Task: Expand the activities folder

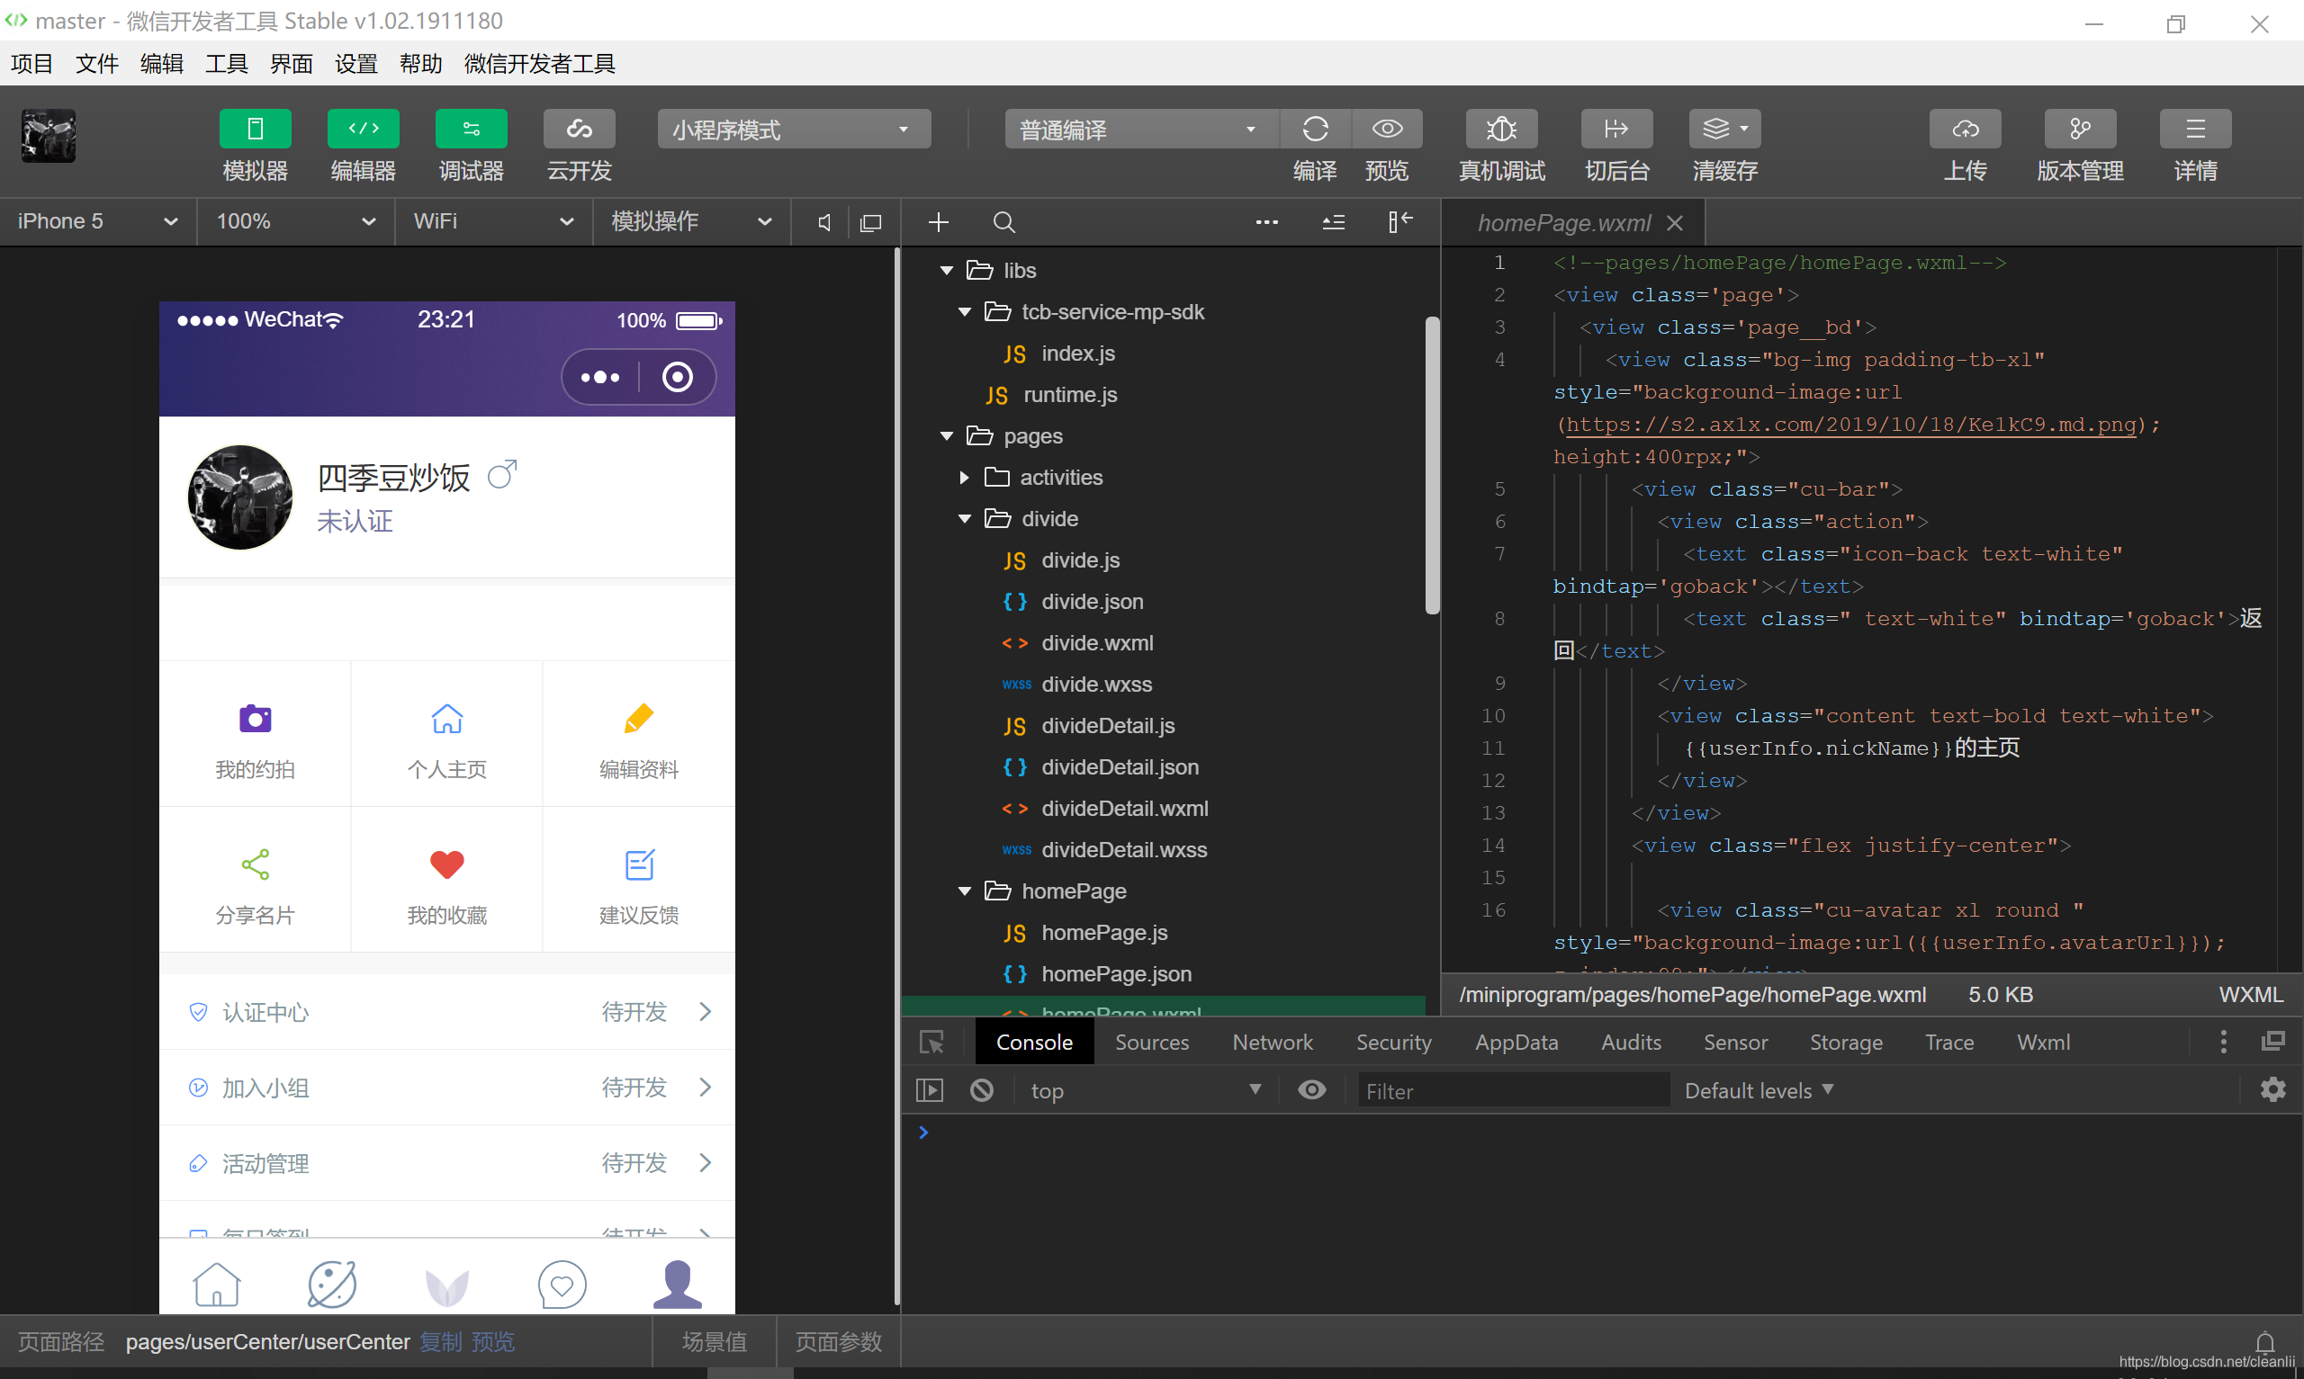Action: click(964, 478)
